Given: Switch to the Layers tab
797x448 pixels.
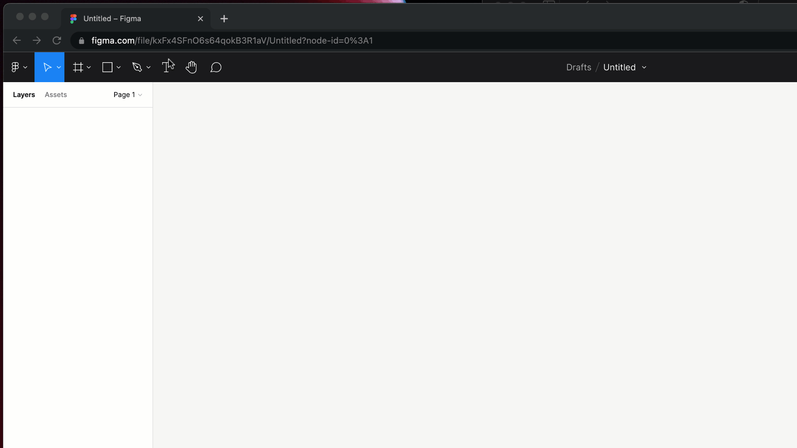Looking at the screenshot, I should (24, 94).
